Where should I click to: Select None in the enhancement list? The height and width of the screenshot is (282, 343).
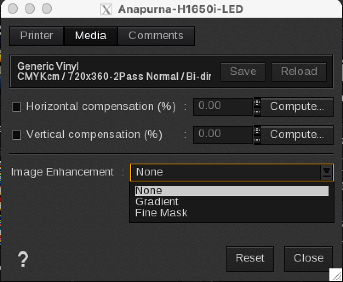pyautogui.click(x=149, y=191)
